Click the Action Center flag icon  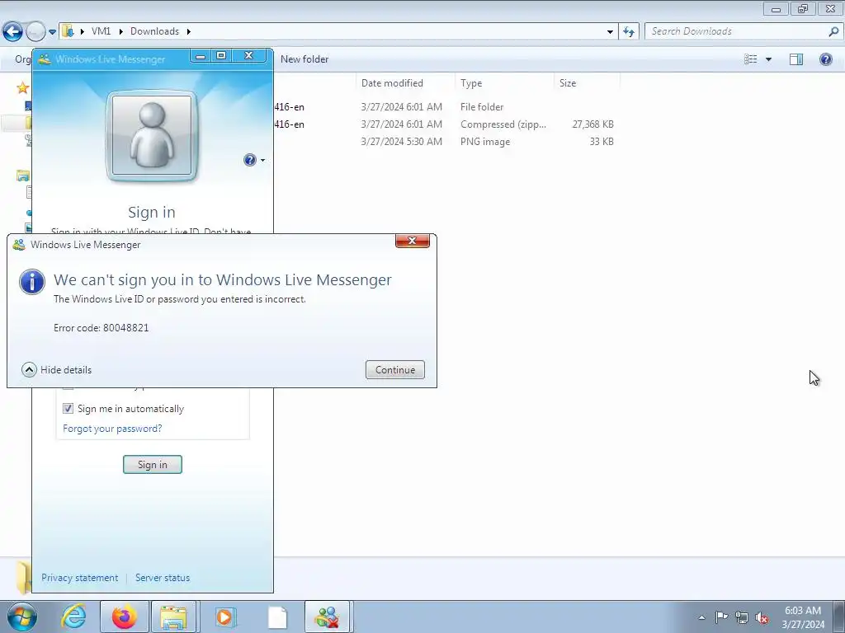(721, 617)
